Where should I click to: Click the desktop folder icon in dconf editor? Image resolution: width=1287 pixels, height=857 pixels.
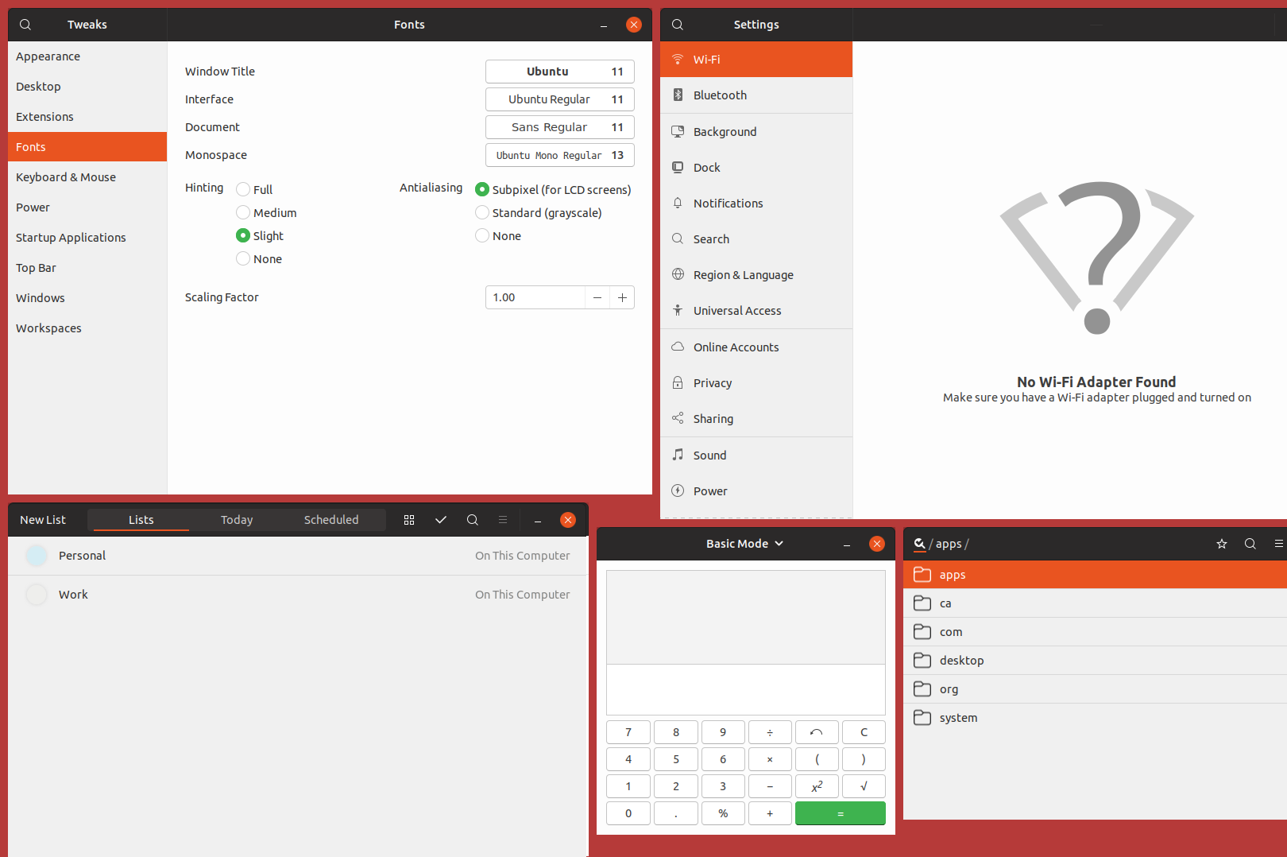[x=922, y=661]
